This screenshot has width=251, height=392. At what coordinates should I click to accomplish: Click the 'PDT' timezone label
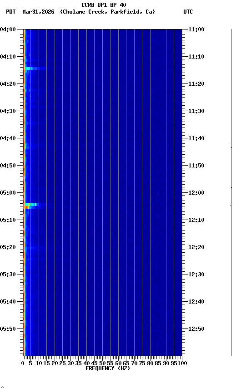pos(11,12)
